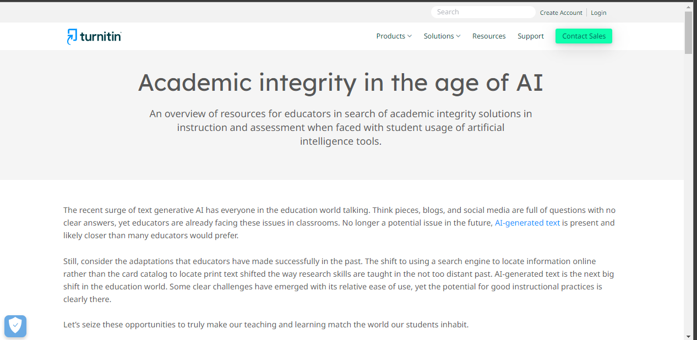697x340 pixels.
Task: Expand the Solutions dropdown menu
Action: click(442, 36)
